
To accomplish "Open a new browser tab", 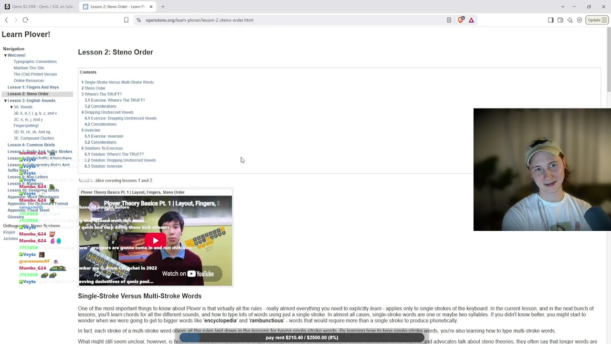I will (x=163, y=7).
